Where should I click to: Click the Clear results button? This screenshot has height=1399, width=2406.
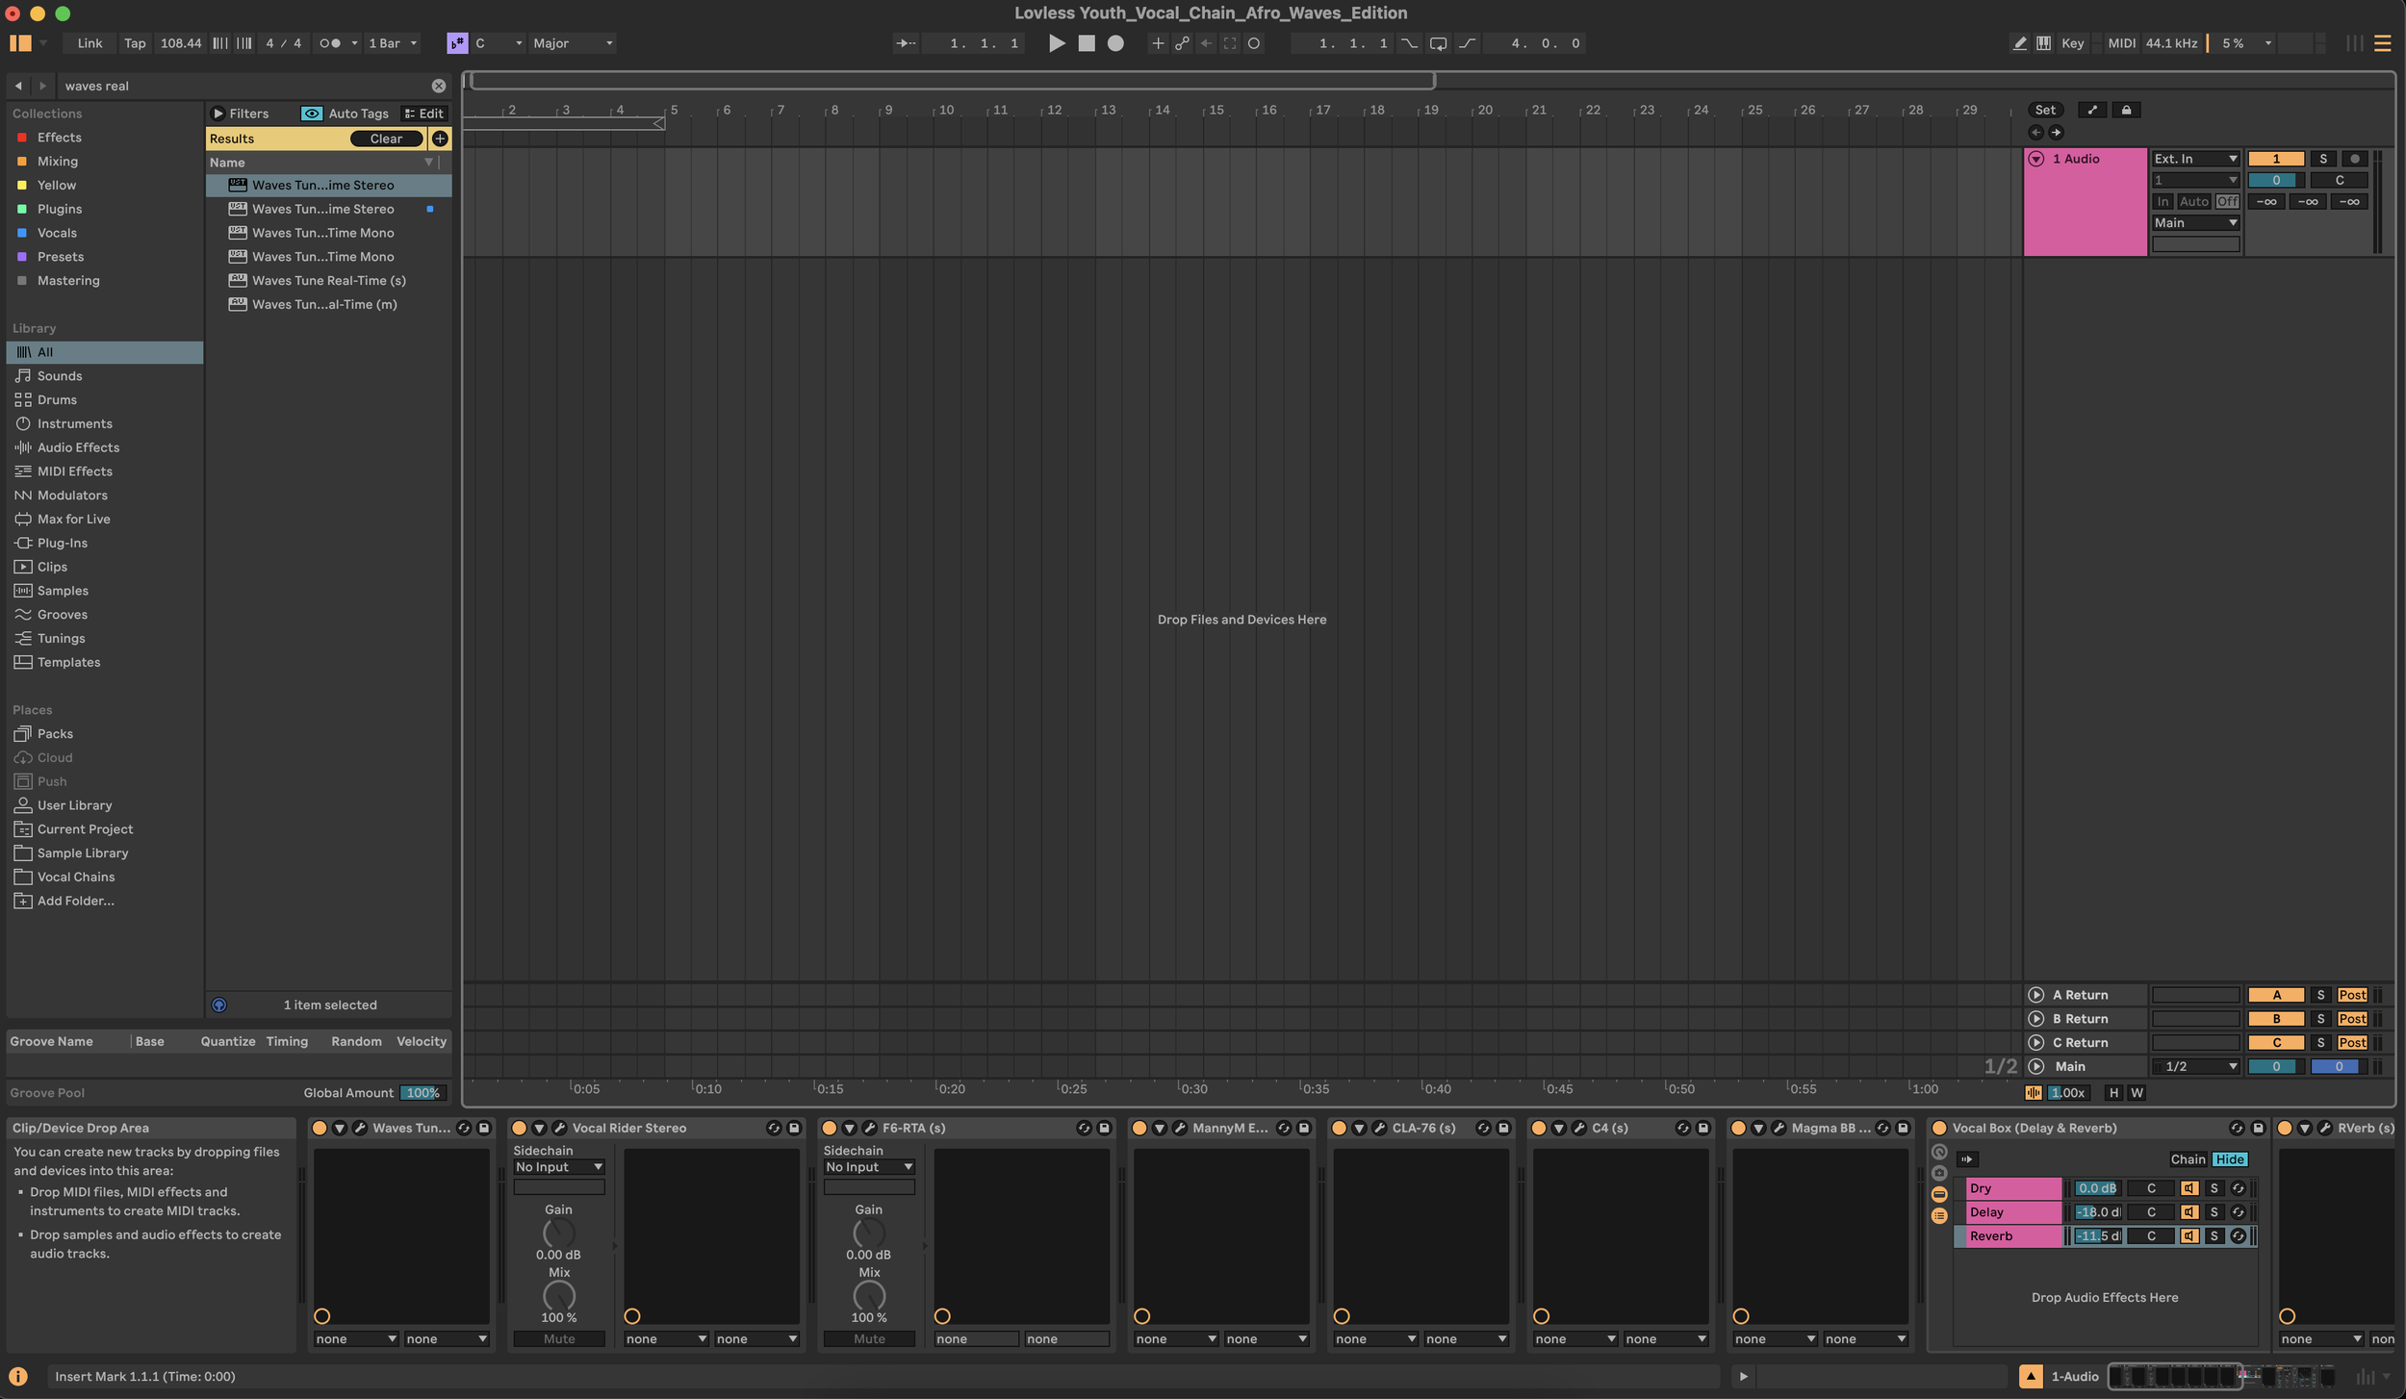point(386,139)
